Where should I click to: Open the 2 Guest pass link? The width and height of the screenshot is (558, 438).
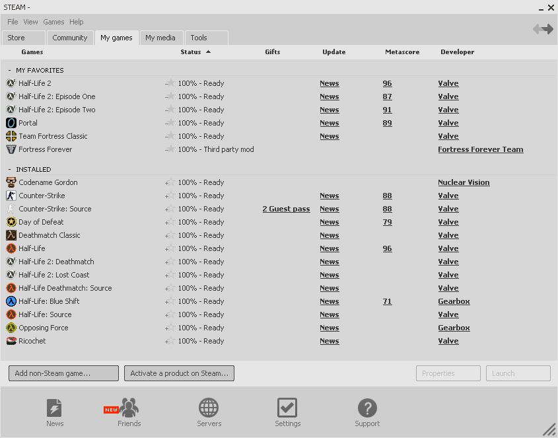click(x=286, y=209)
